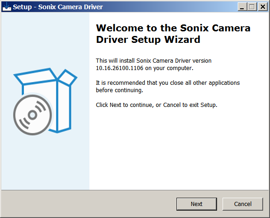Viewport: 270px width, 218px height.
Task: Click the open box flap graphic
Action: [35, 77]
